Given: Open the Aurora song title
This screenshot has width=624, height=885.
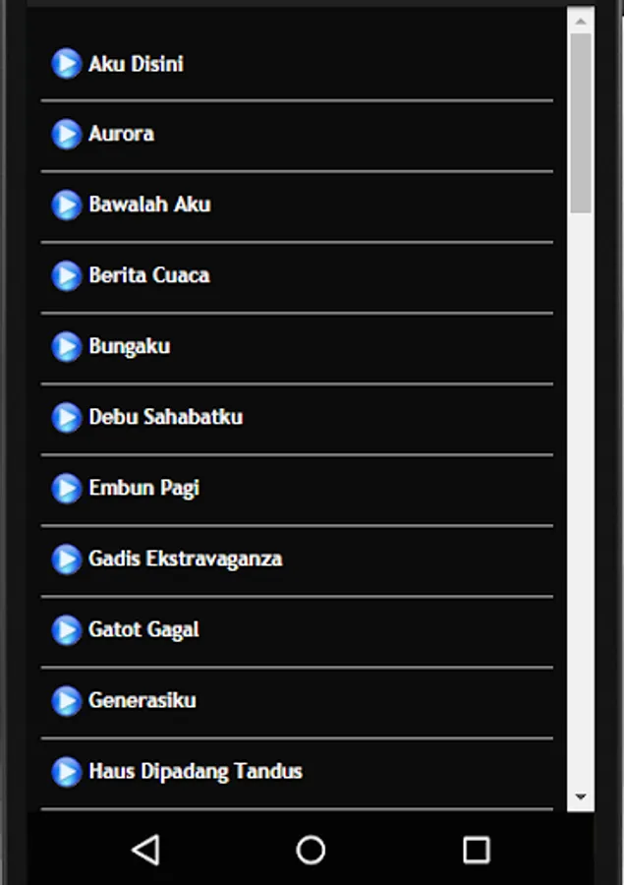Looking at the screenshot, I should [x=121, y=134].
